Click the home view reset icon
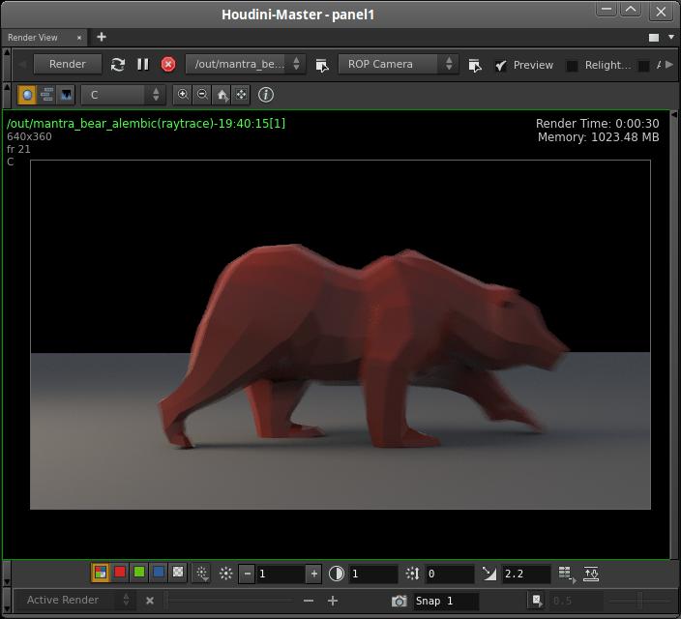 pyautogui.click(x=222, y=95)
